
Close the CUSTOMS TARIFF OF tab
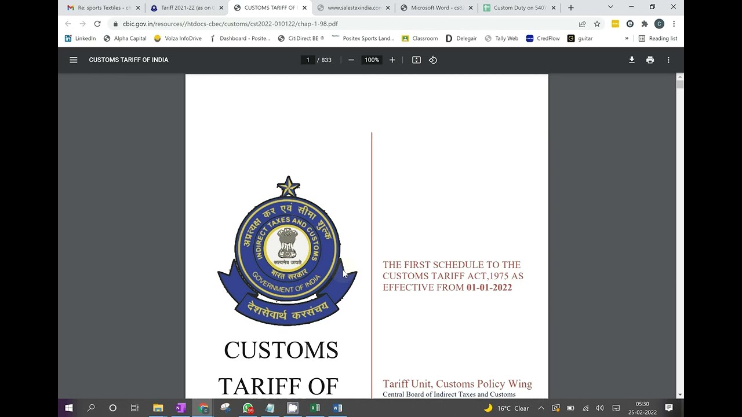pyautogui.click(x=304, y=8)
